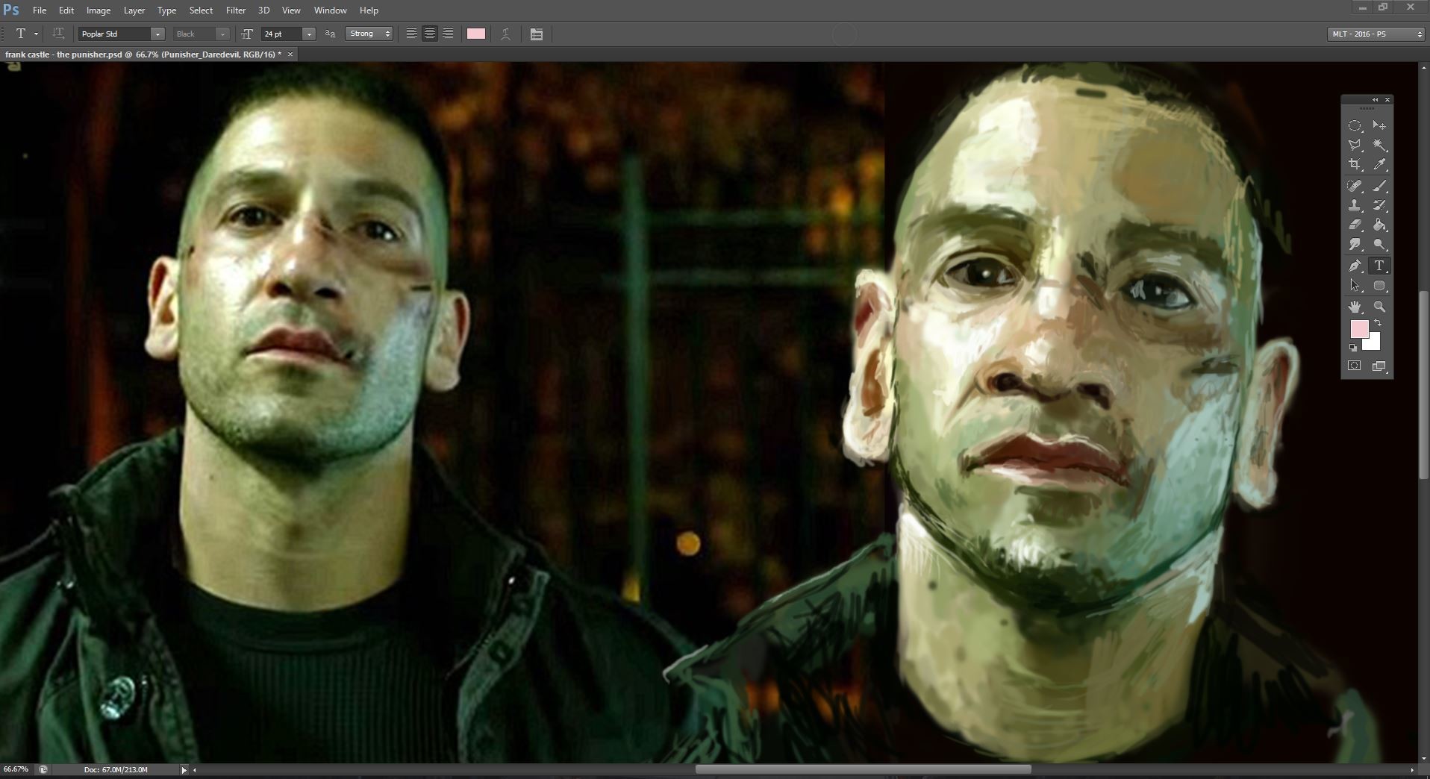Open the Type menu

pyautogui.click(x=166, y=10)
